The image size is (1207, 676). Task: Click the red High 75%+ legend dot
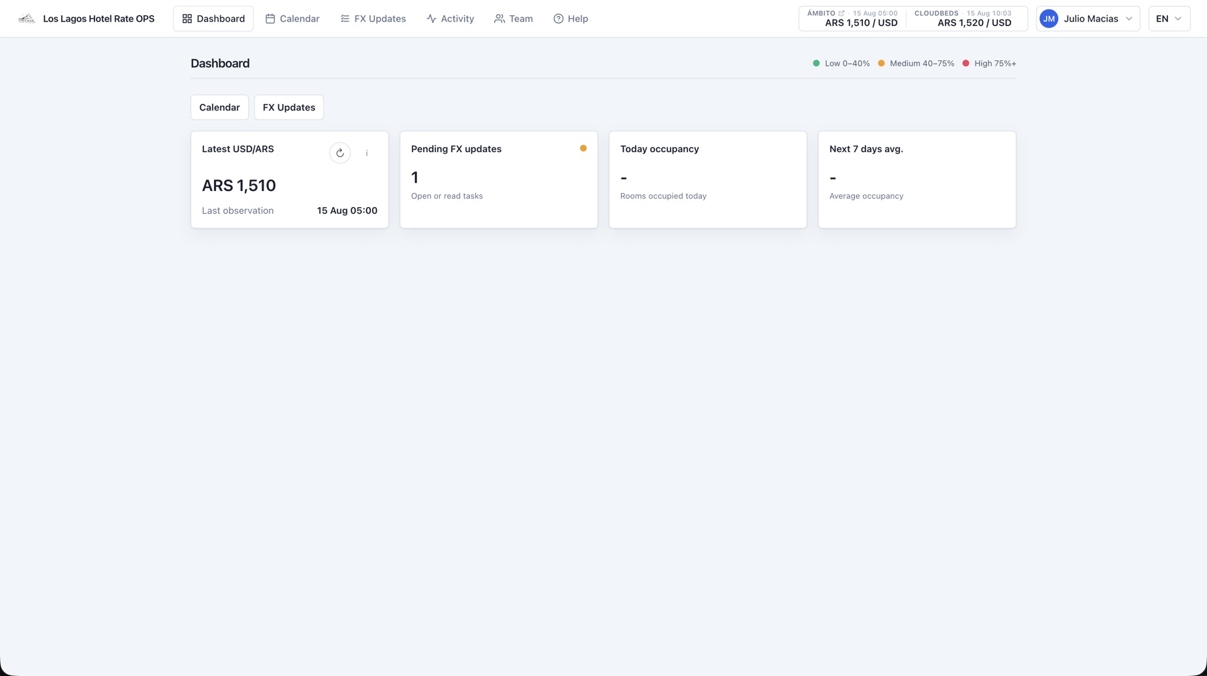click(966, 63)
